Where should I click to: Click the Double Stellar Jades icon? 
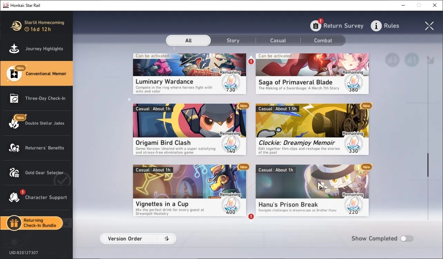click(14, 123)
